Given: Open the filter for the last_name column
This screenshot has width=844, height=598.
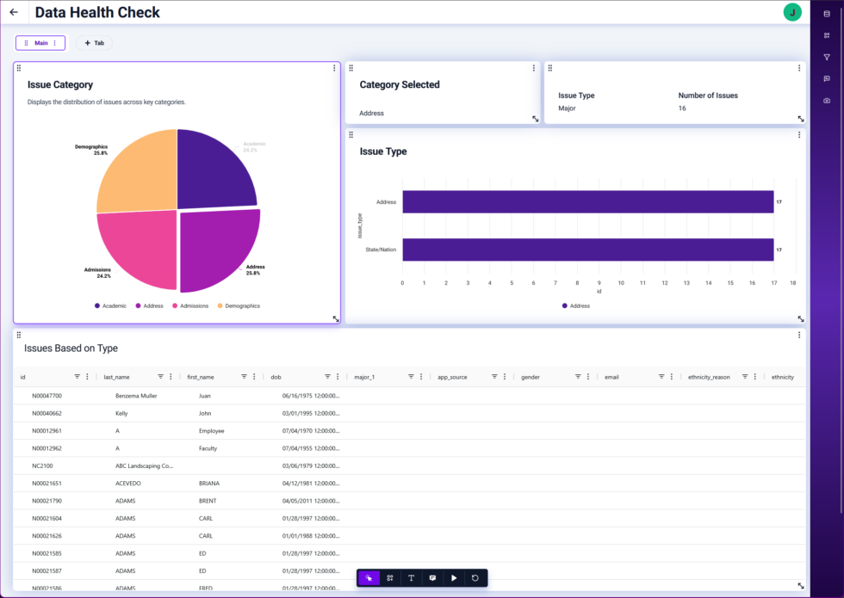Looking at the screenshot, I should coord(160,377).
